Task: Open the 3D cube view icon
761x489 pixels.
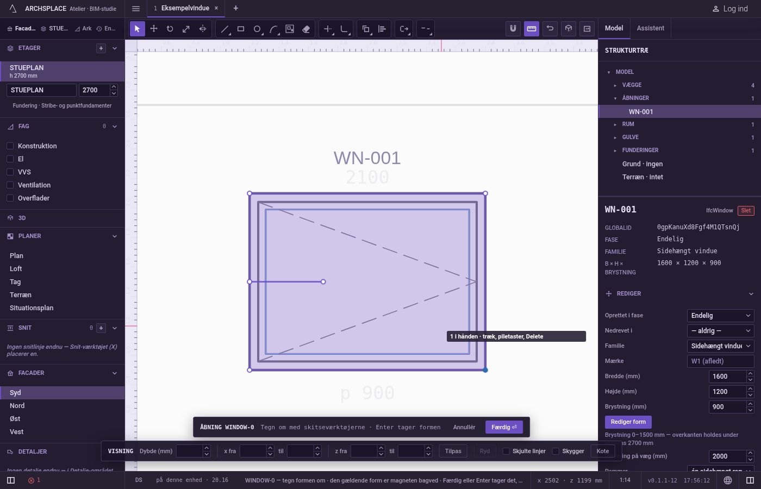Action: pos(569,29)
